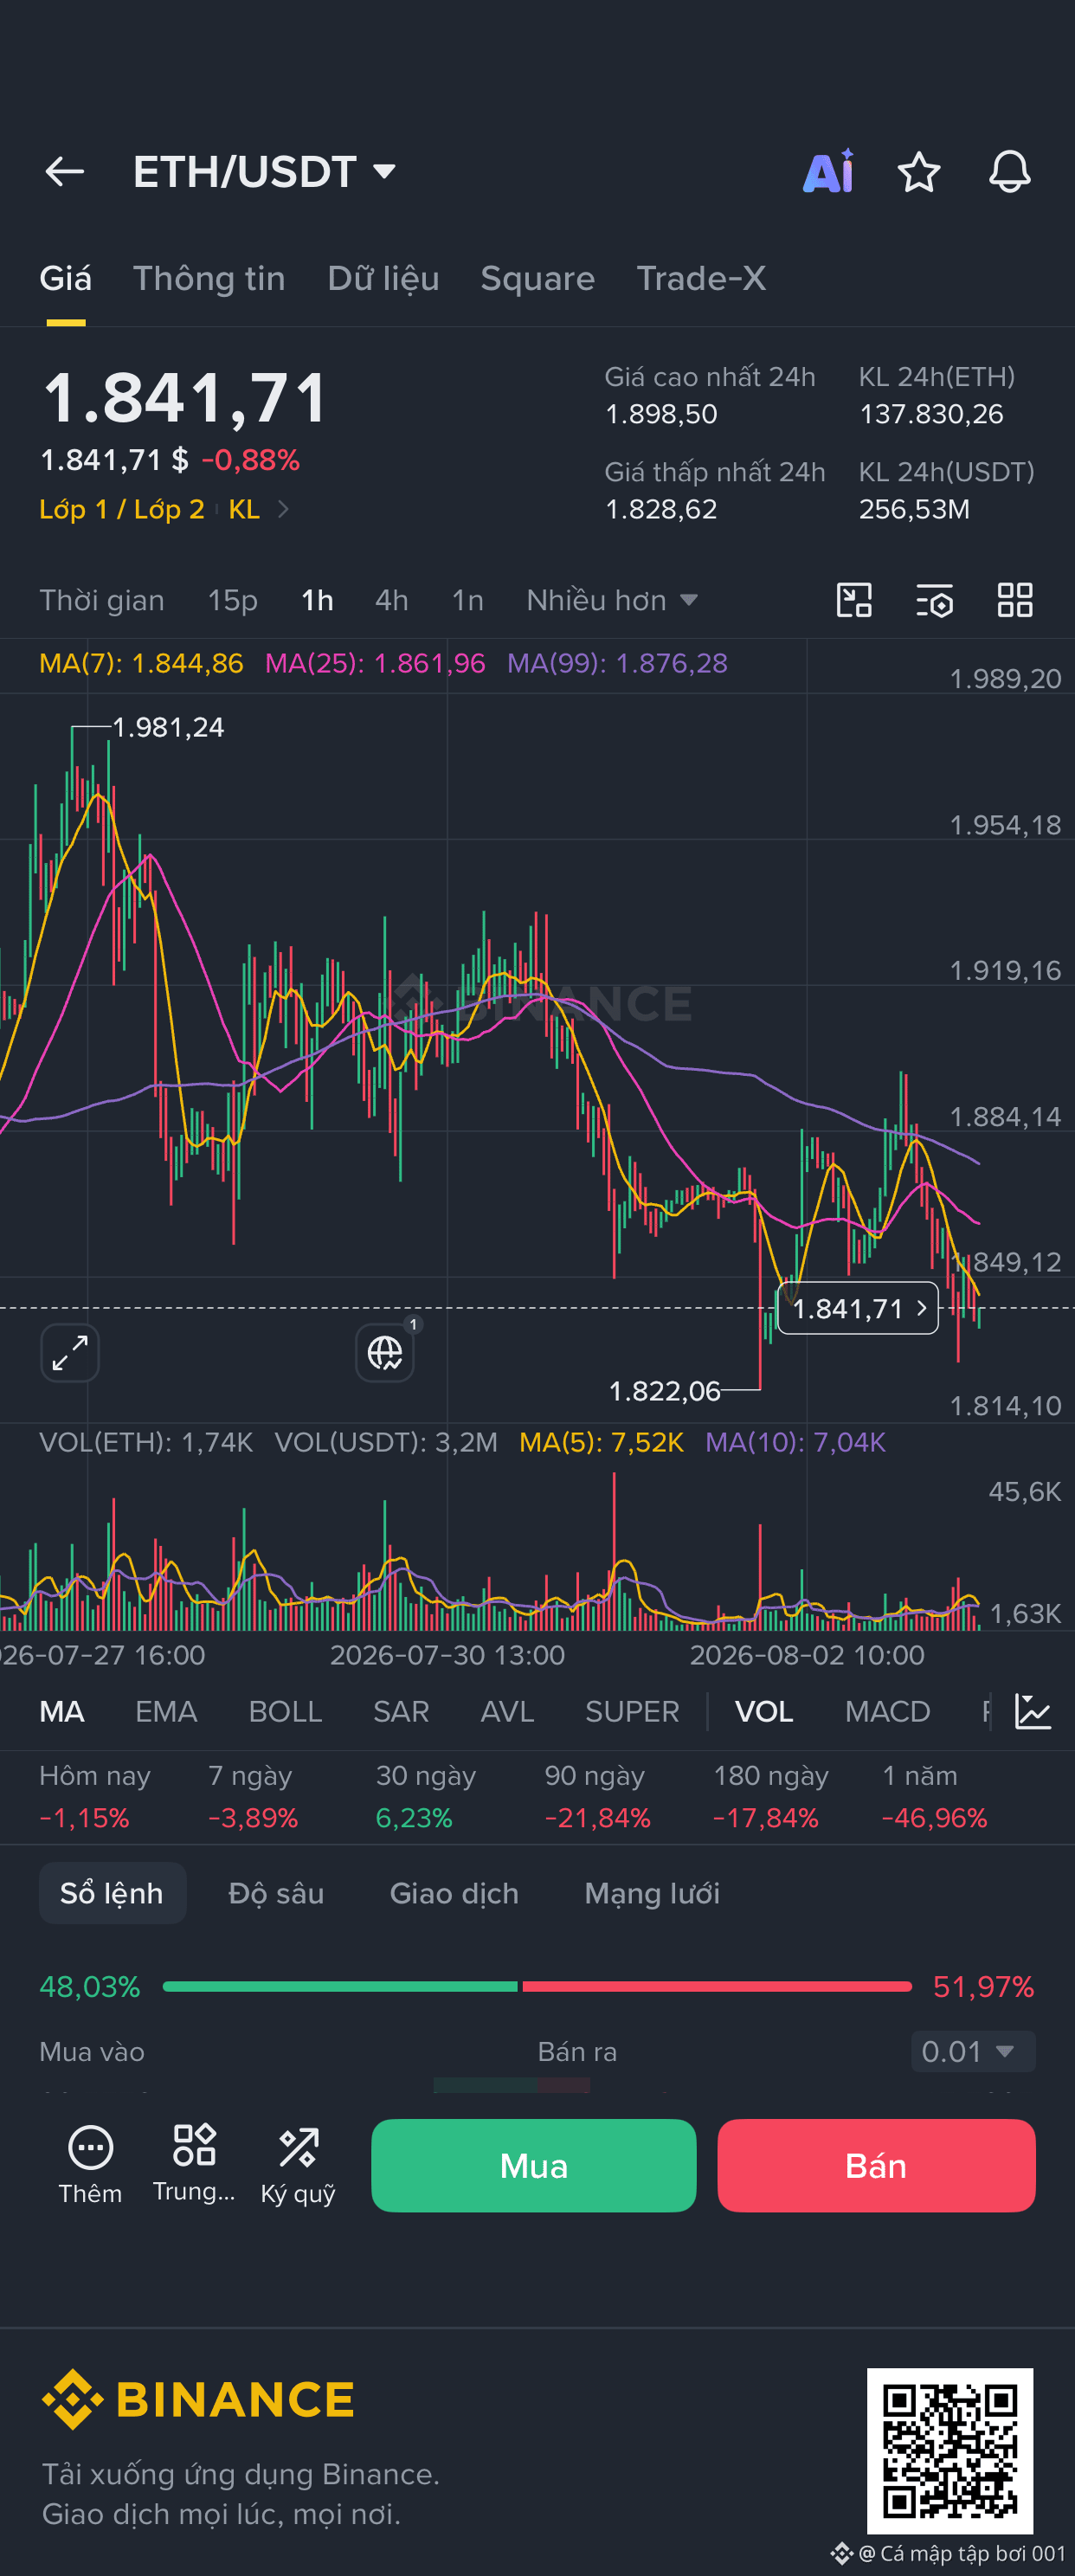Toggle the EMA indicator
The image size is (1075, 2576).
[x=166, y=1711]
